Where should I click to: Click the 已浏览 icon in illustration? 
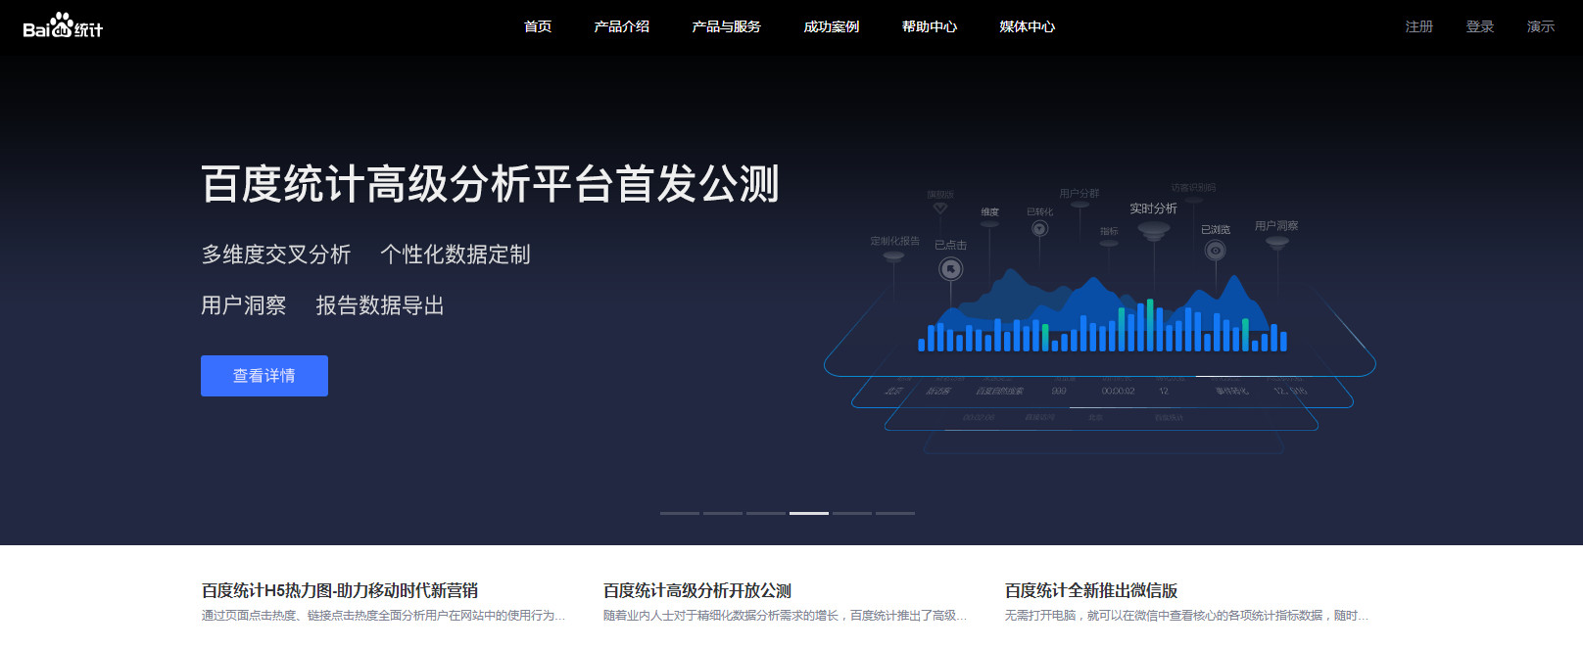1216,251
